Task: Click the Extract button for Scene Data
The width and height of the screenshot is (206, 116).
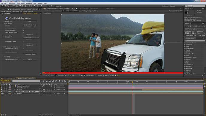Action: (30, 60)
